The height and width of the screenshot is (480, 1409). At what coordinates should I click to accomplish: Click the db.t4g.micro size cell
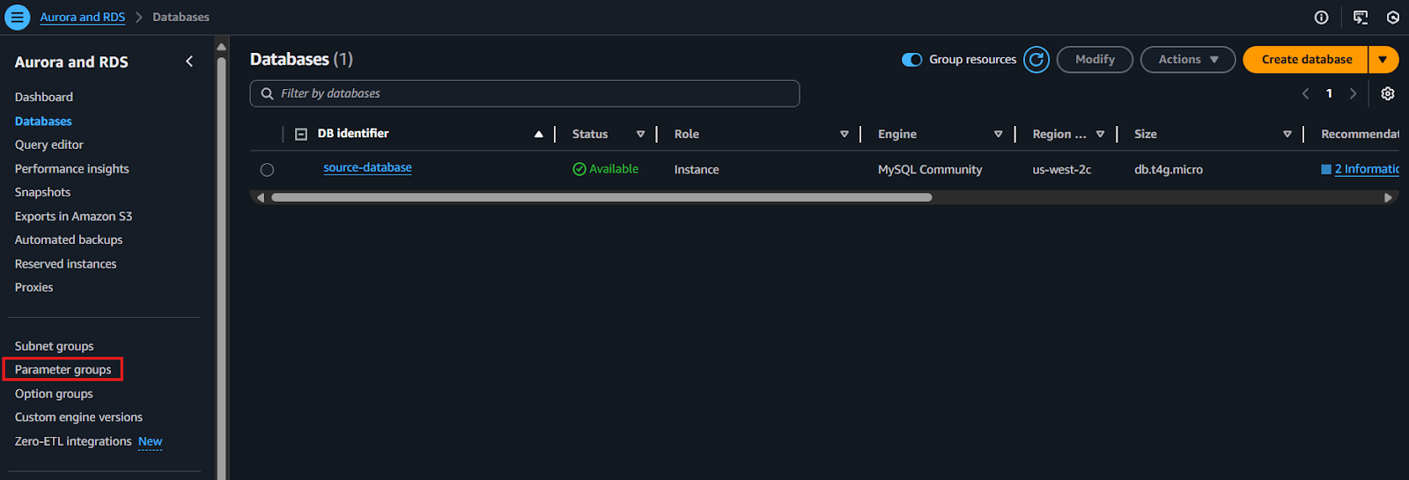coord(1169,169)
